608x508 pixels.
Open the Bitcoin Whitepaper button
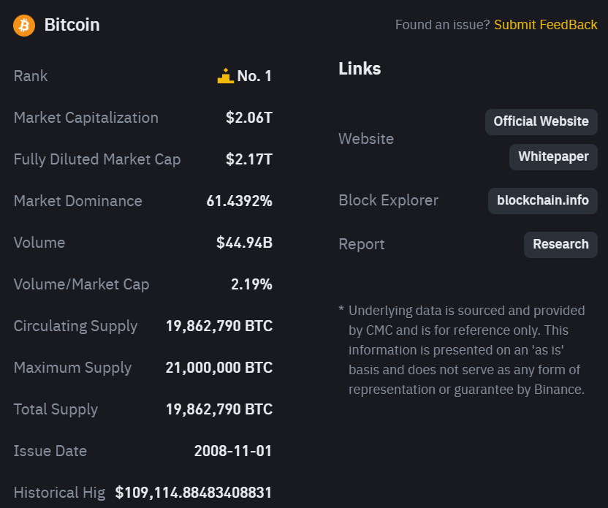click(553, 156)
